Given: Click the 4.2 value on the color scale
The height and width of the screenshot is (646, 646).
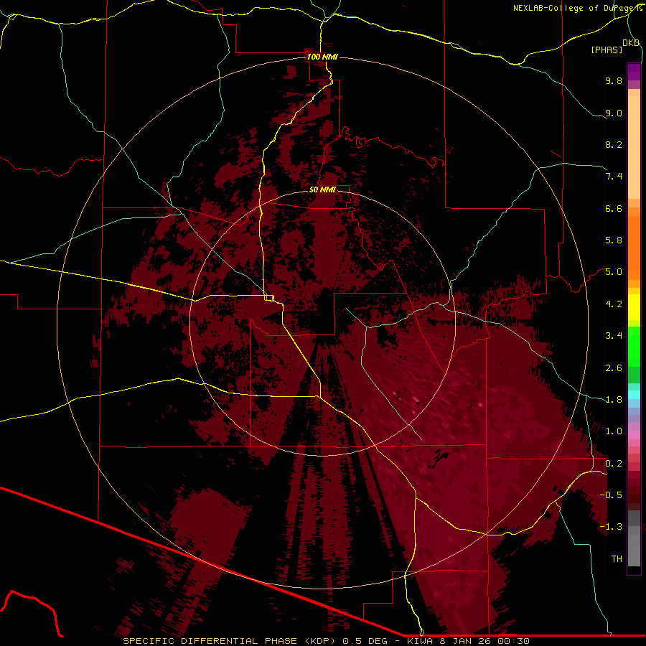Looking at the screenshot, I should coord(614,304).
